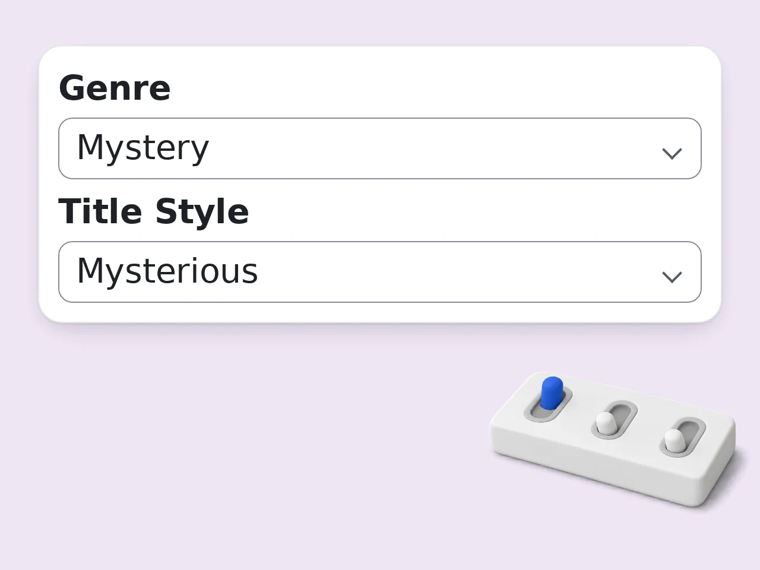Click the blue switch knob top
The height and width of the screenshot is (570, 760).
552,383
